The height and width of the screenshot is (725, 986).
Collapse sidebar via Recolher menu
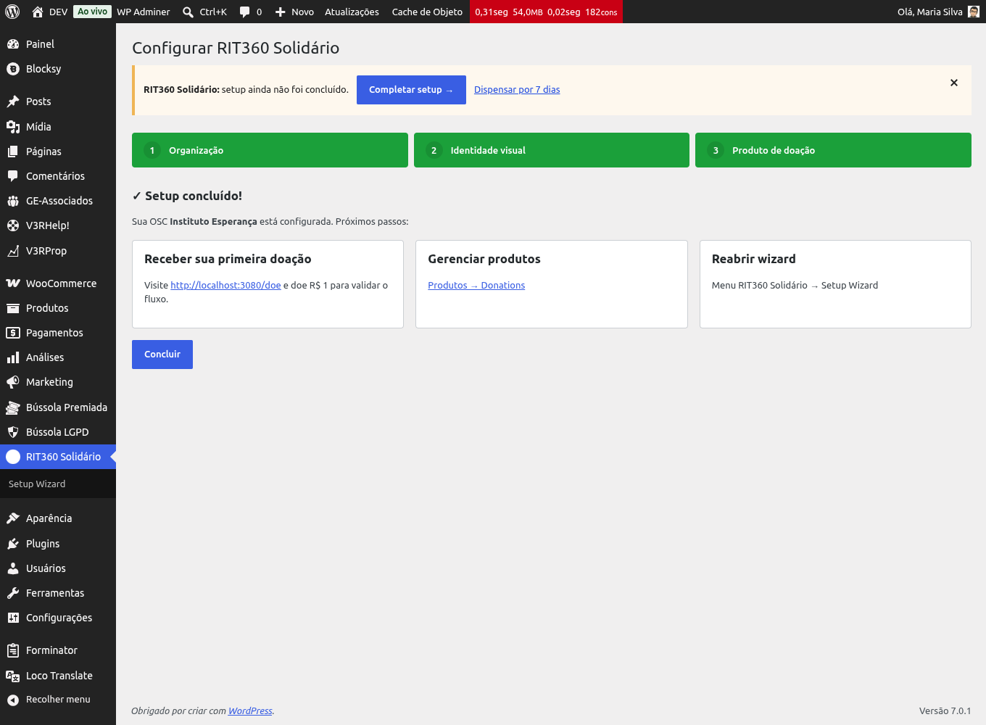point(58,700)
